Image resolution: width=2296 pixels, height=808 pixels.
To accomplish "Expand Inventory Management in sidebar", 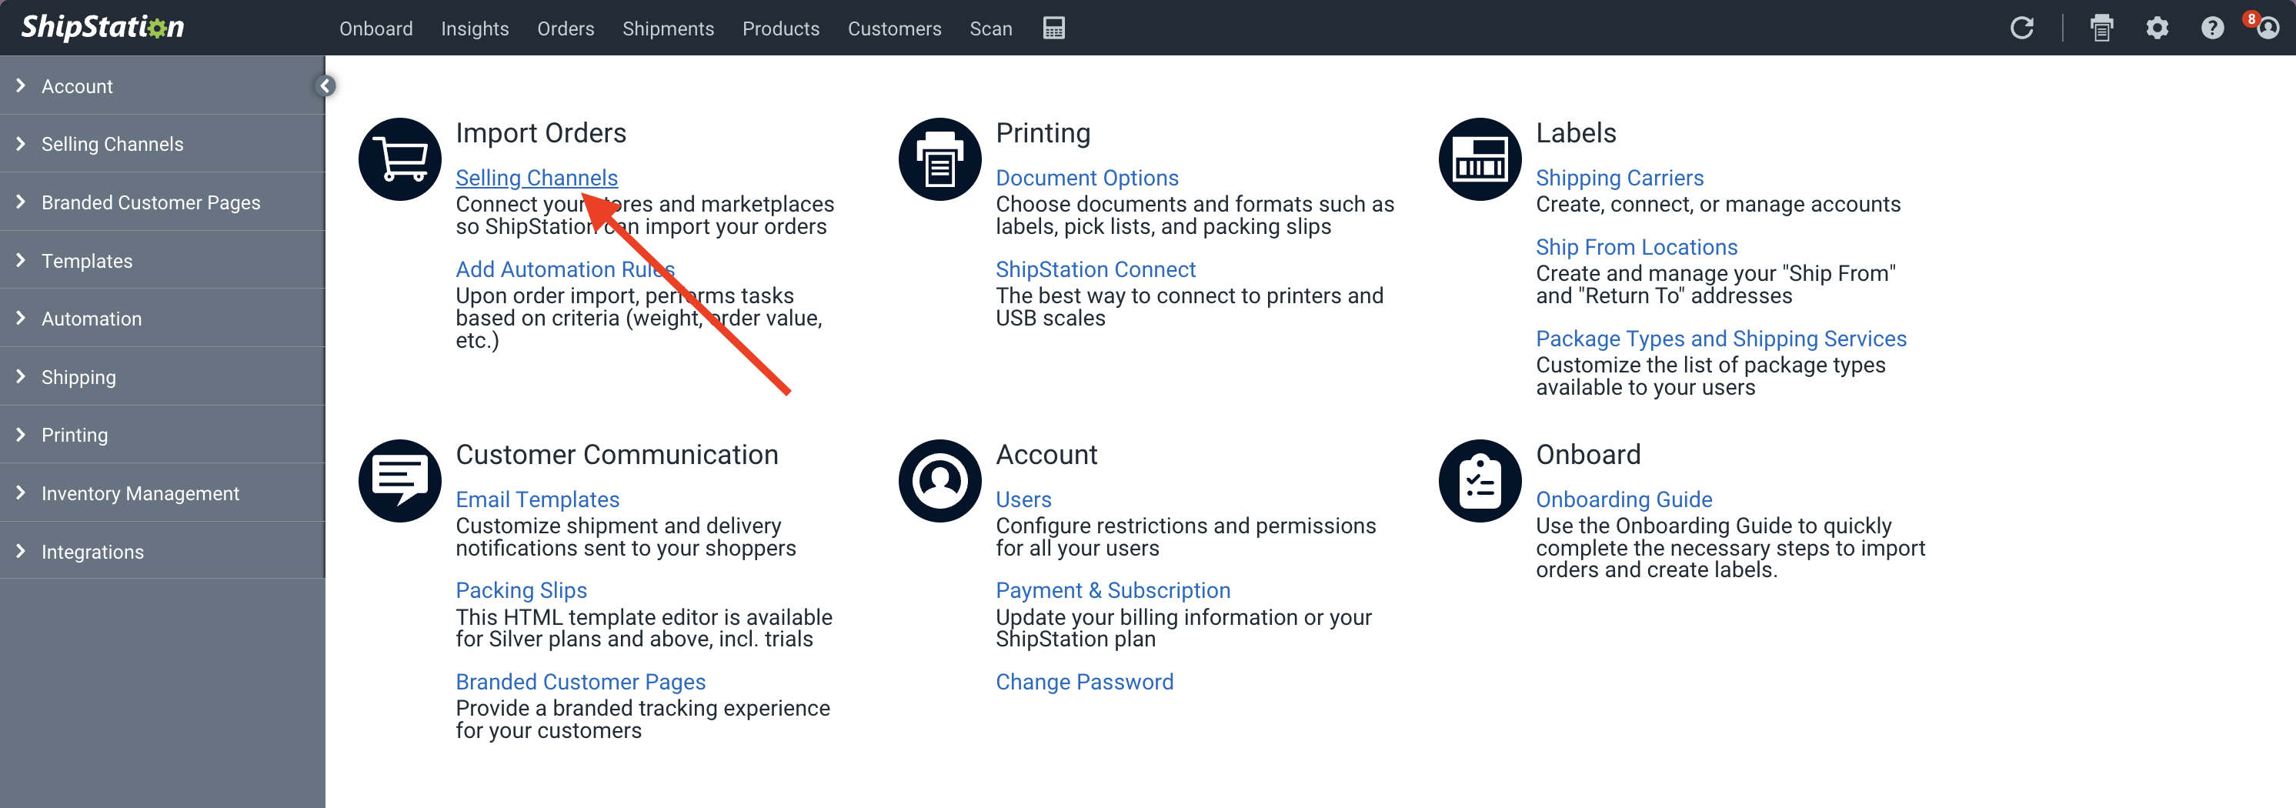I will pyautogui.click(x=162, y=493).
